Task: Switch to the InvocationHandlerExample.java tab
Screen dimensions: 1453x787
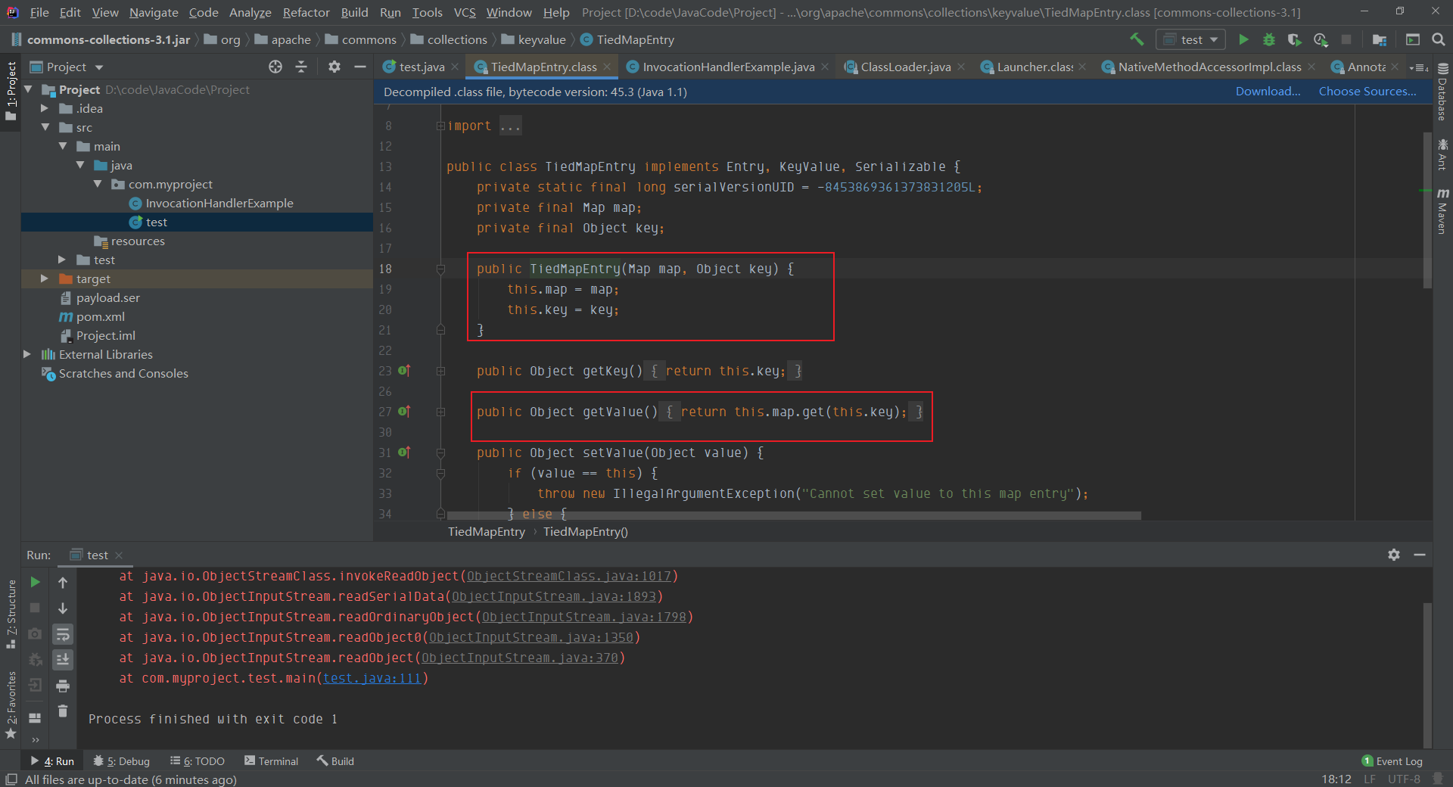Action: coord(728,67)
